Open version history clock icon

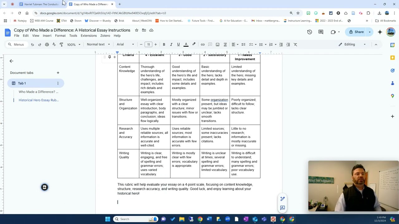pos(310,32)
